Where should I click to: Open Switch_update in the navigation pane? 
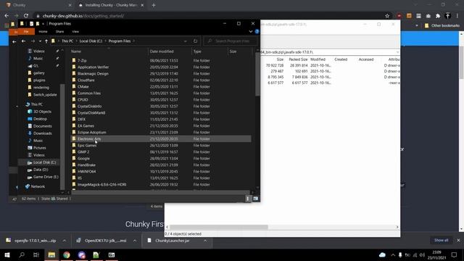[x=45, y=95]
